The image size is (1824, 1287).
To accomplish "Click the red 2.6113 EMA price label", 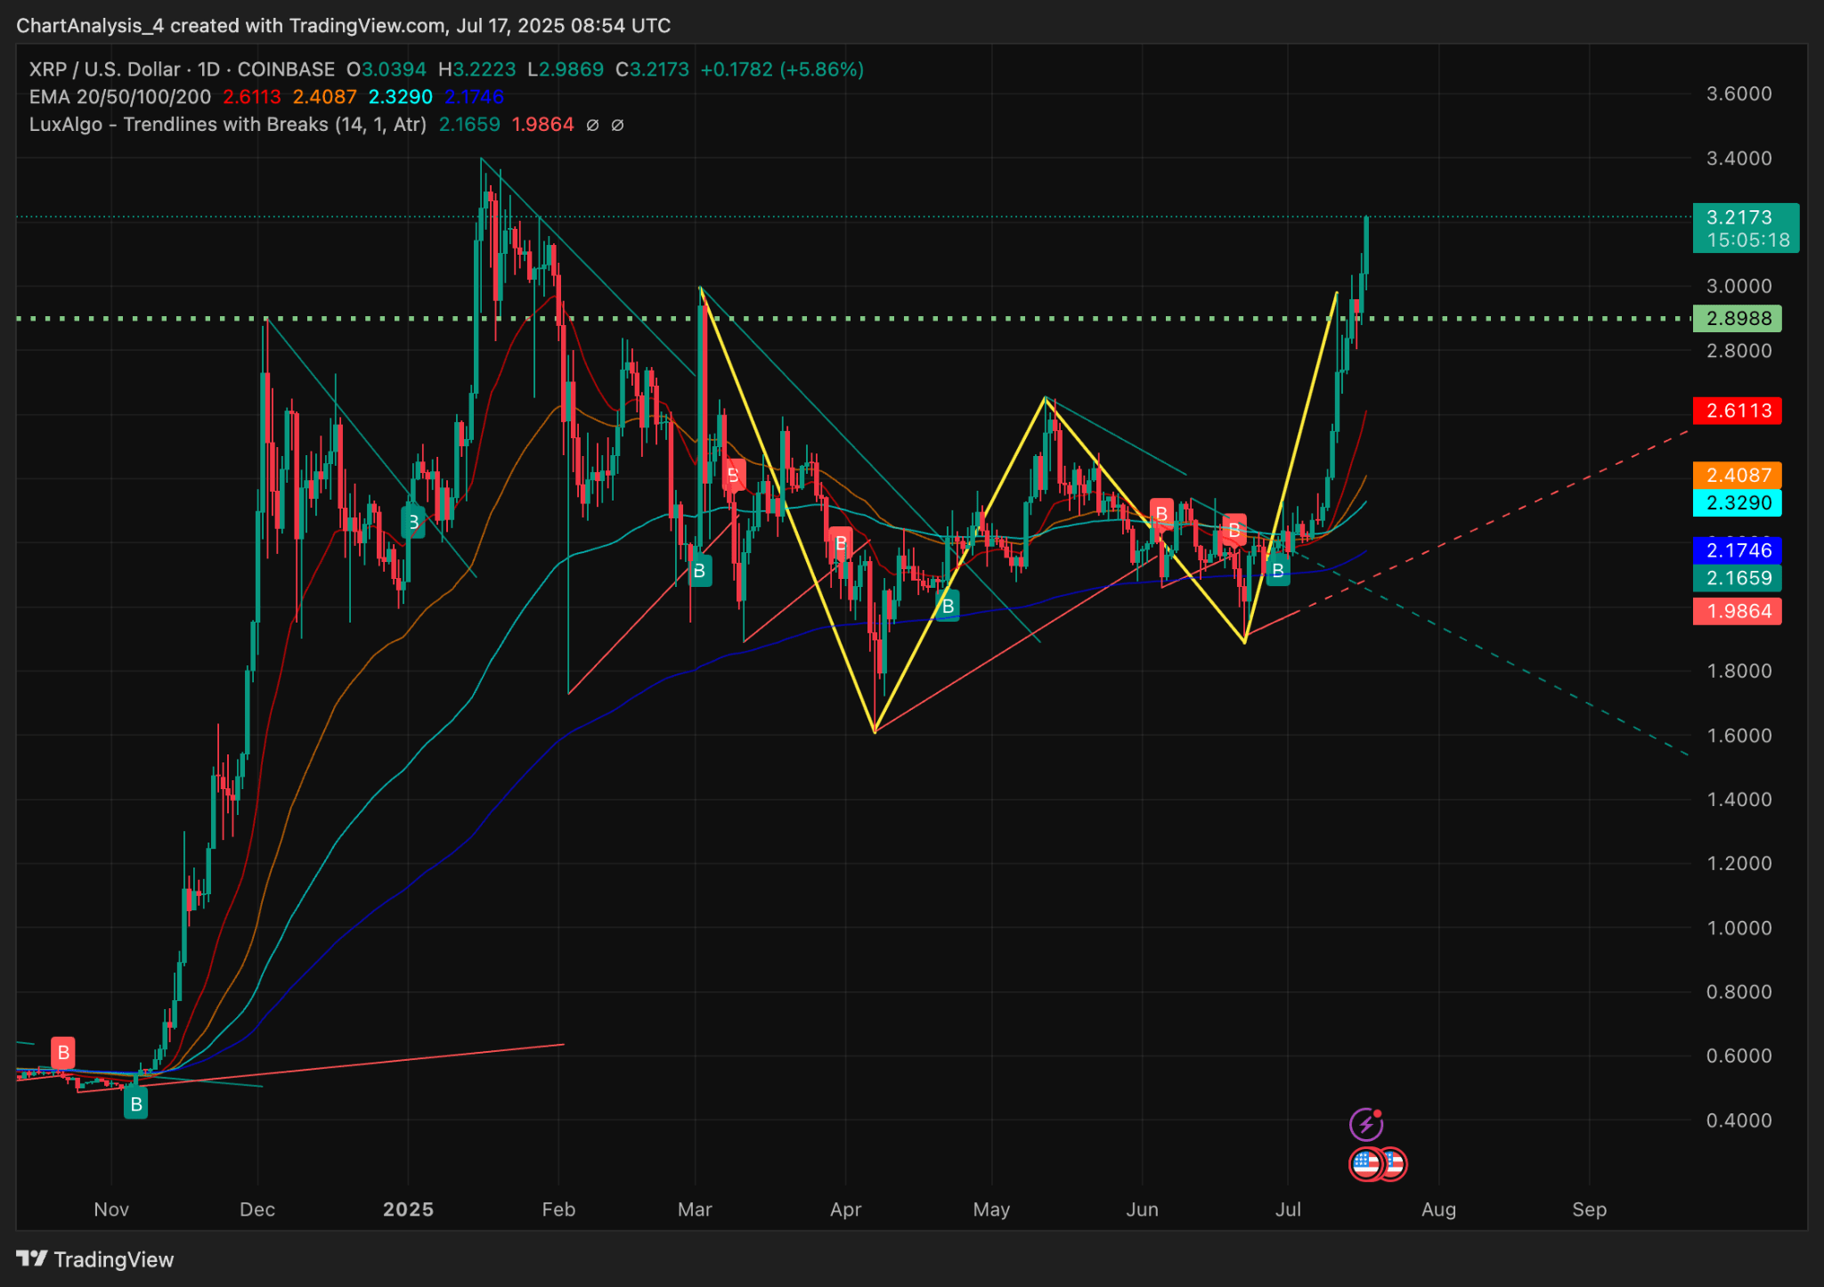I will click(1737, 411).
